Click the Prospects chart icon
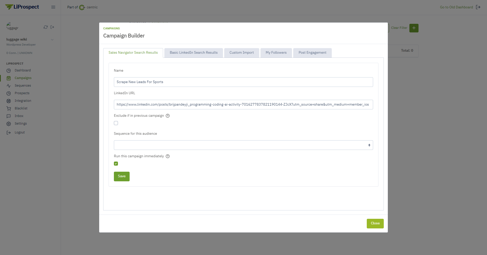The width and height of the screenshot is (487, 255). tap(9, 93)
